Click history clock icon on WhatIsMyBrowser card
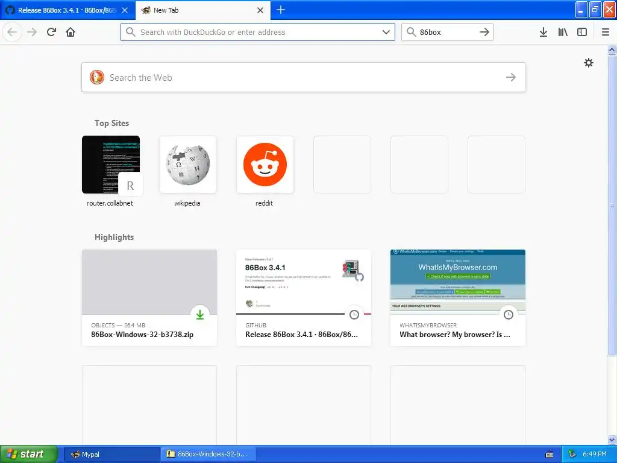The height and width of the screenshot is (463, 617). [509, 314]
